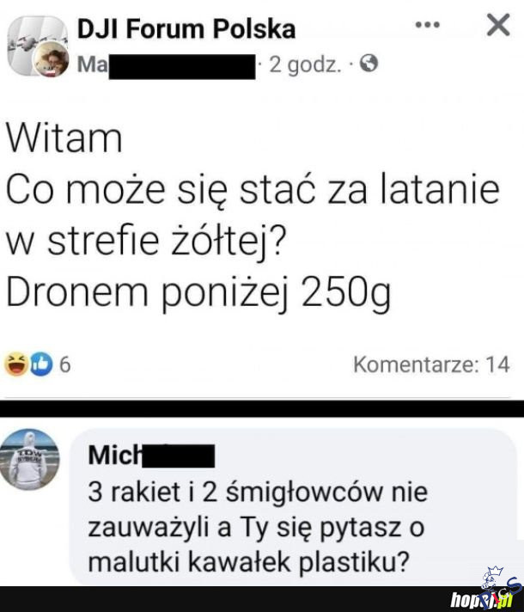Open the DJI Forum Polska group name
The width and height of the screenshot is (524, 612).
186,29
